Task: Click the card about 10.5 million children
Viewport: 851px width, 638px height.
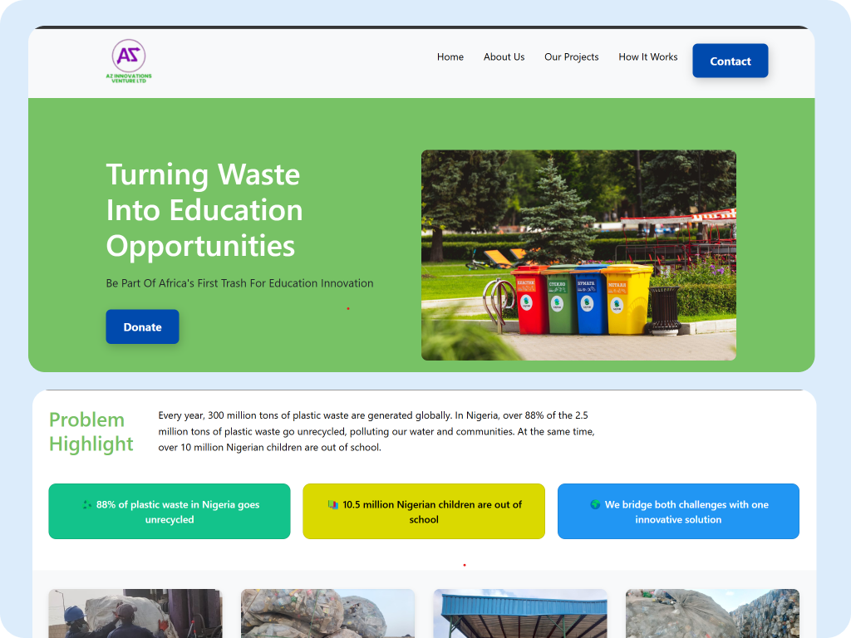Action: (x=424, y=511)
